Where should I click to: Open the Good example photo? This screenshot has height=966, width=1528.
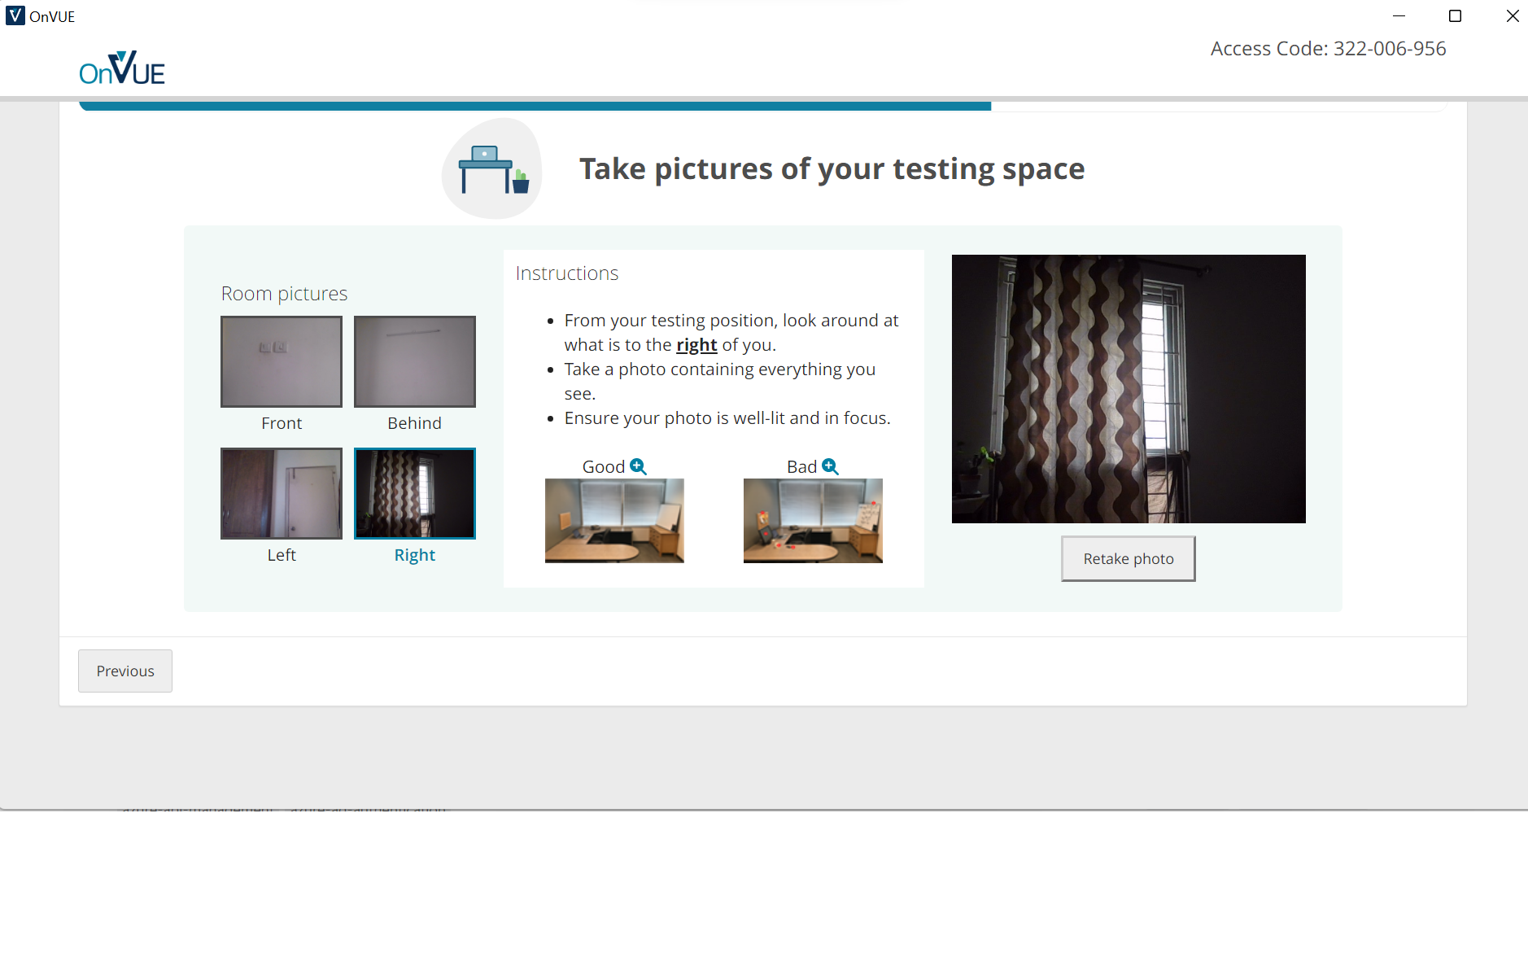614,521
